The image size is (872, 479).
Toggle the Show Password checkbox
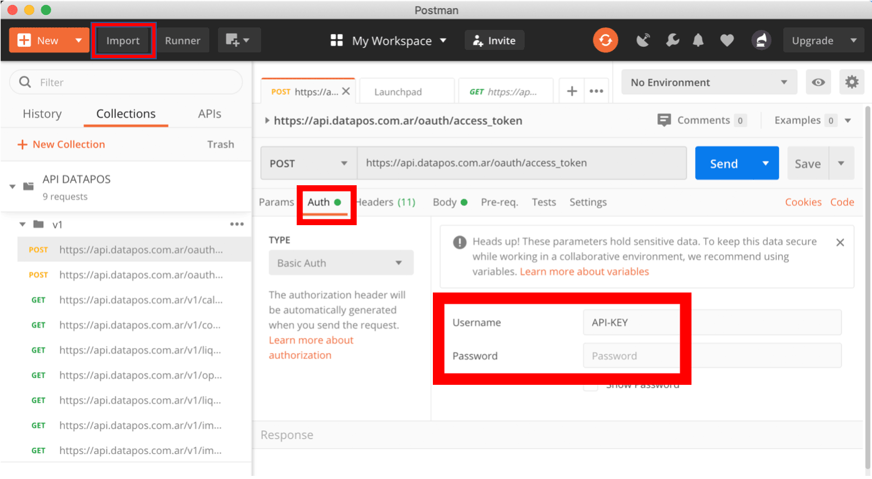[590, 385]
